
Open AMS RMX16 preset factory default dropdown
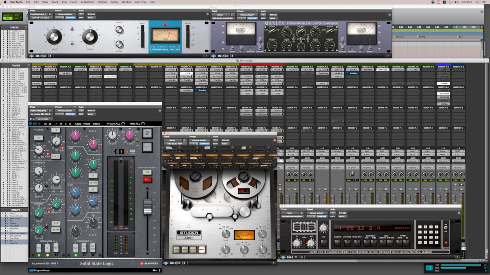pyautogui.click(x=317, y=213)
